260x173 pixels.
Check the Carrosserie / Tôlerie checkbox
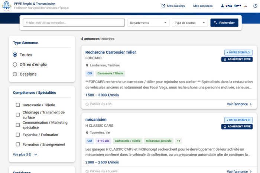coord(18,105)
